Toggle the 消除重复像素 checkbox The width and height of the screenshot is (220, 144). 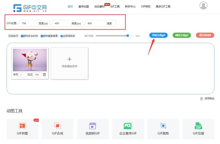click(42, 36)
